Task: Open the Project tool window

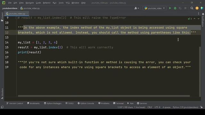Action: (2, 17)
